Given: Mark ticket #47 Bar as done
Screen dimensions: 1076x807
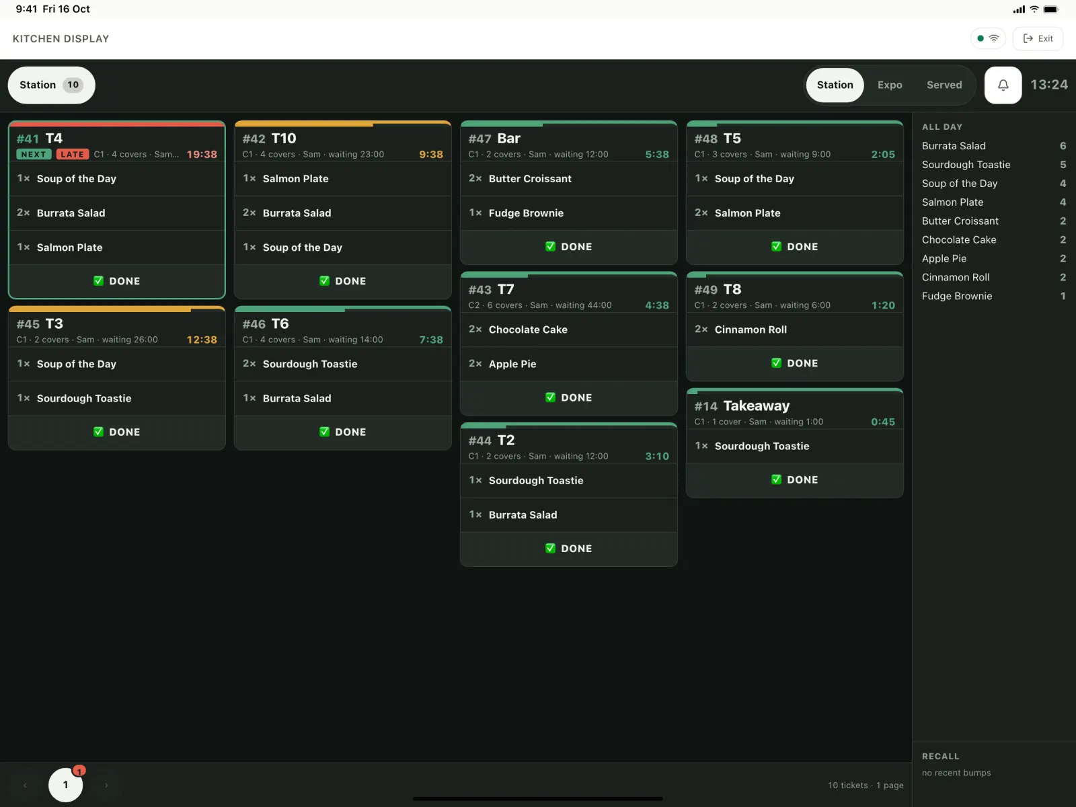Looking at the screenshot, I should (568, 247).
